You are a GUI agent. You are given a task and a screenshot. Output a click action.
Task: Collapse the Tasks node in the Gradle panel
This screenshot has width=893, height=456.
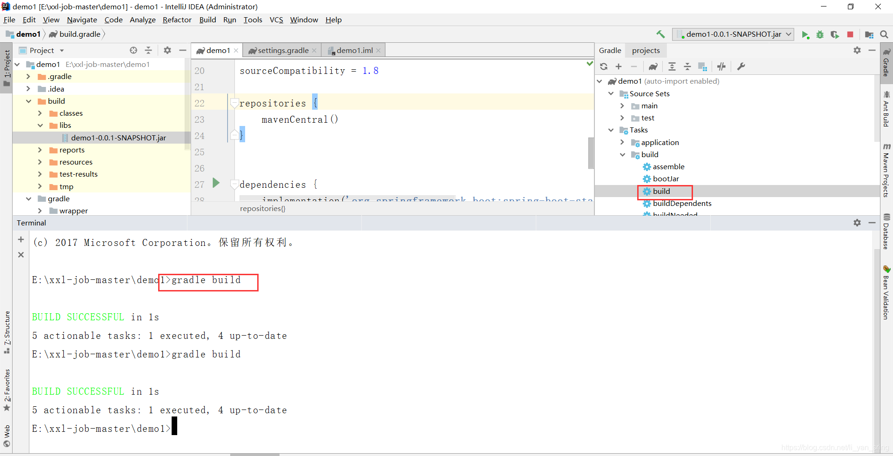click(611, 130)
